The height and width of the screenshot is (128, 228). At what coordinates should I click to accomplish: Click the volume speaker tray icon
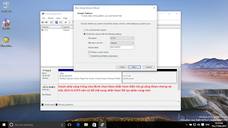199,125
